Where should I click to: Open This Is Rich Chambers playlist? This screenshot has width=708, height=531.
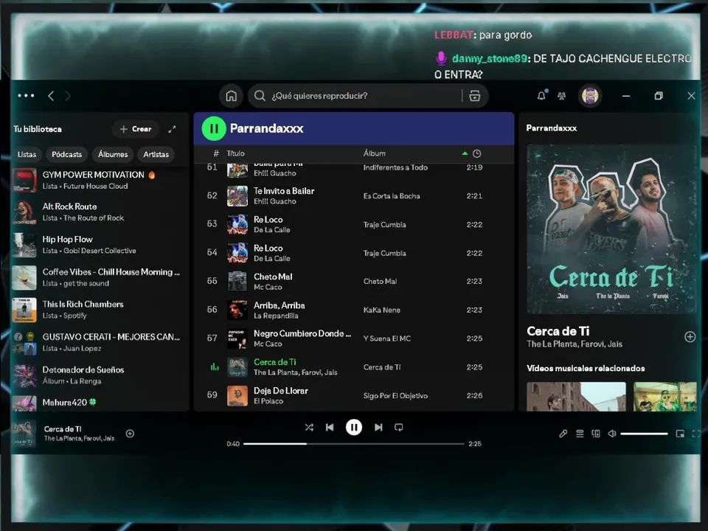100,310
